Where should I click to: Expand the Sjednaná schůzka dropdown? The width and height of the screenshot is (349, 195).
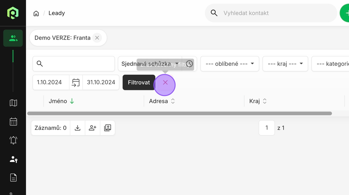(x=150, y=64)
